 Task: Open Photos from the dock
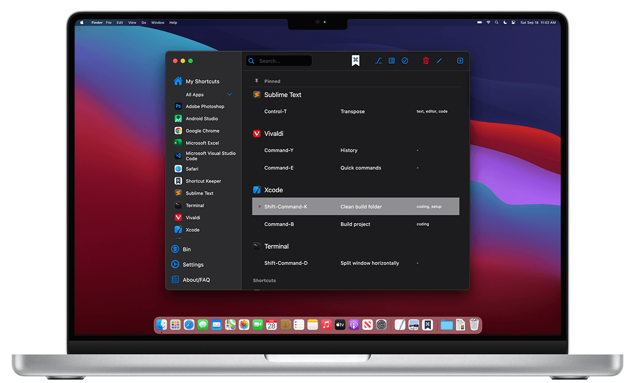click(244, 325)
